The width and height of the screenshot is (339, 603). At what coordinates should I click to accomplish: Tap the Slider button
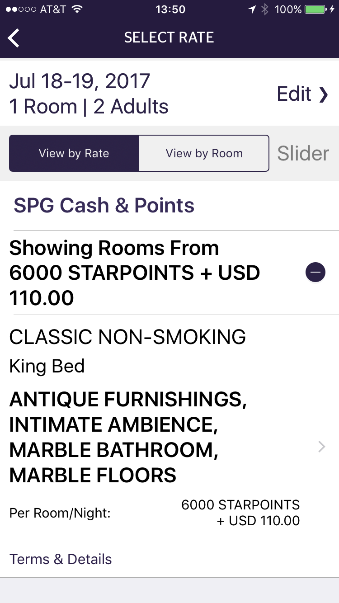click(303, 154)
